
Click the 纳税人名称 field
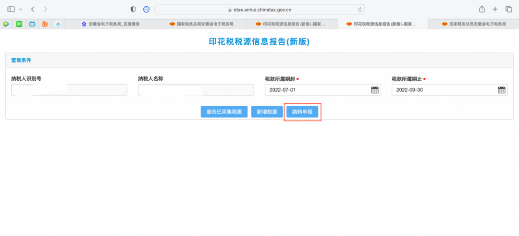click(196, 90)
